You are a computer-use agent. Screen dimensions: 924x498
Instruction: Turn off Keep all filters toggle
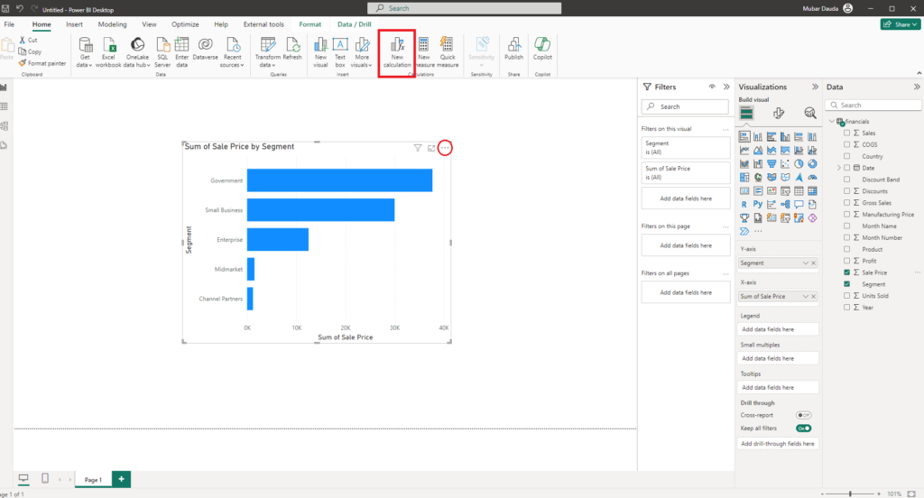point(803,429)
